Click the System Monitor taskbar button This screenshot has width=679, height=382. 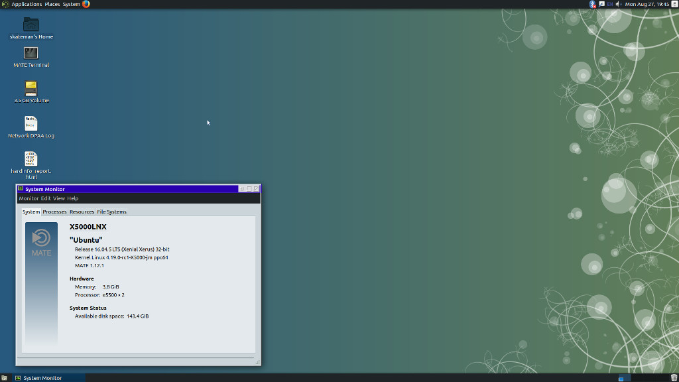tap(48, 378)
